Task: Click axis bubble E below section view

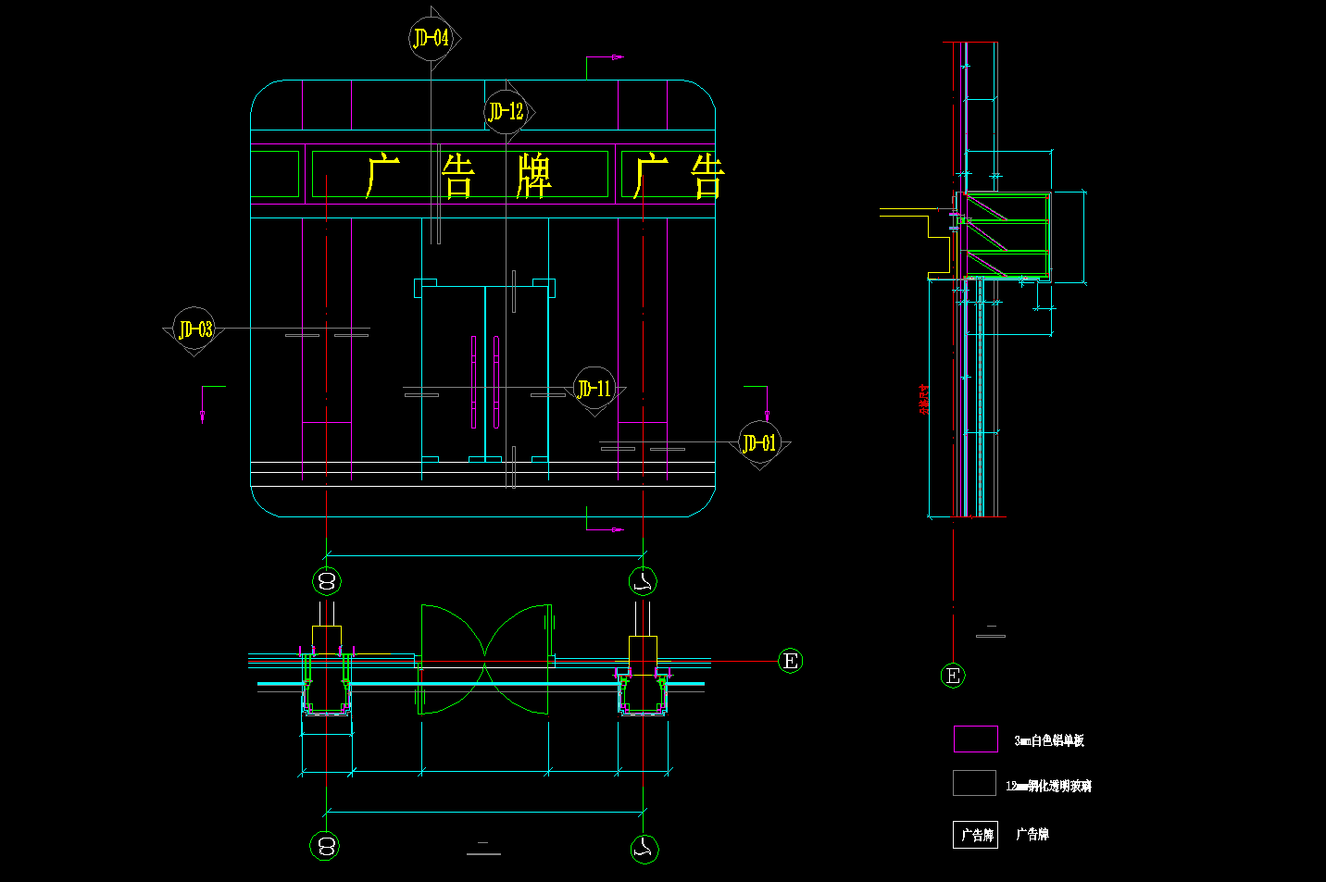Action: click(x=953, y=676)
